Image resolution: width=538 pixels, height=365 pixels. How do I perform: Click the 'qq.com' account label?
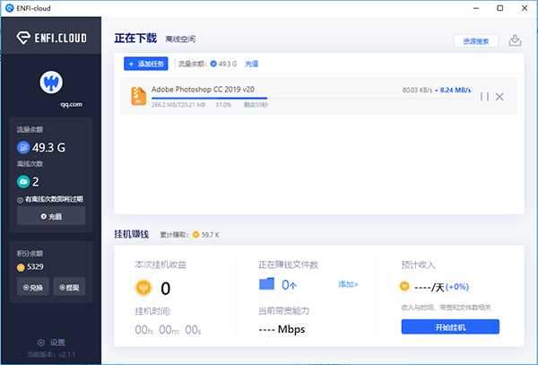[72, 104]
